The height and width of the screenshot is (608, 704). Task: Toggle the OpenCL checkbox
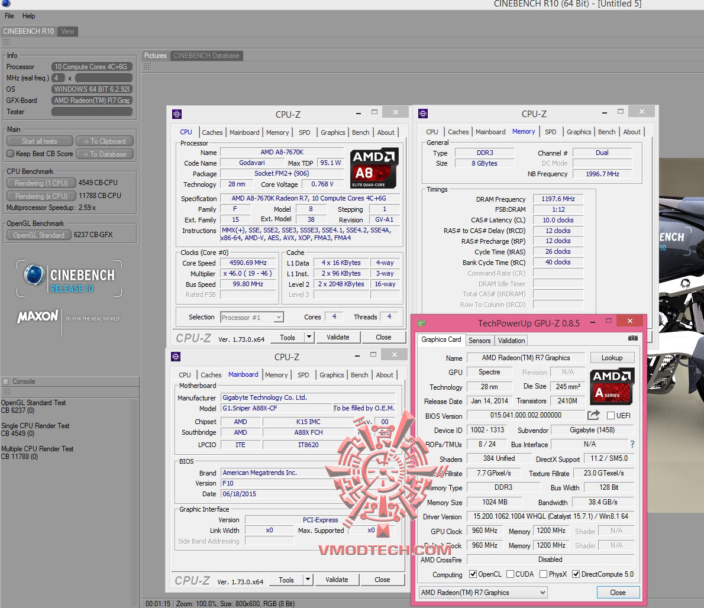[x=473, y=574]
